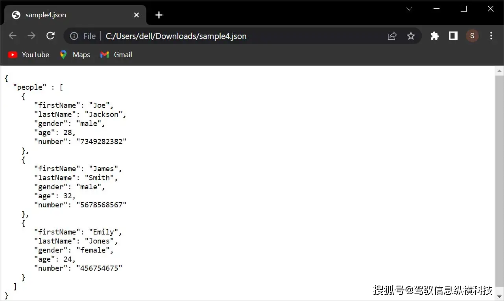Open the Gmail bookmark
The height and width of the screenshot is (301, 504).
tap(116, 55)
